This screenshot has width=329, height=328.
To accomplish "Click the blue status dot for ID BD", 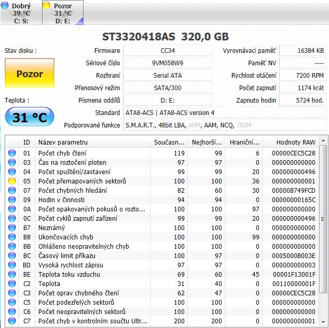I will 12,265.
